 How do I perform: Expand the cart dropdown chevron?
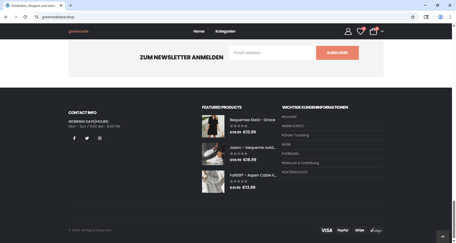[x=382, y=31]
